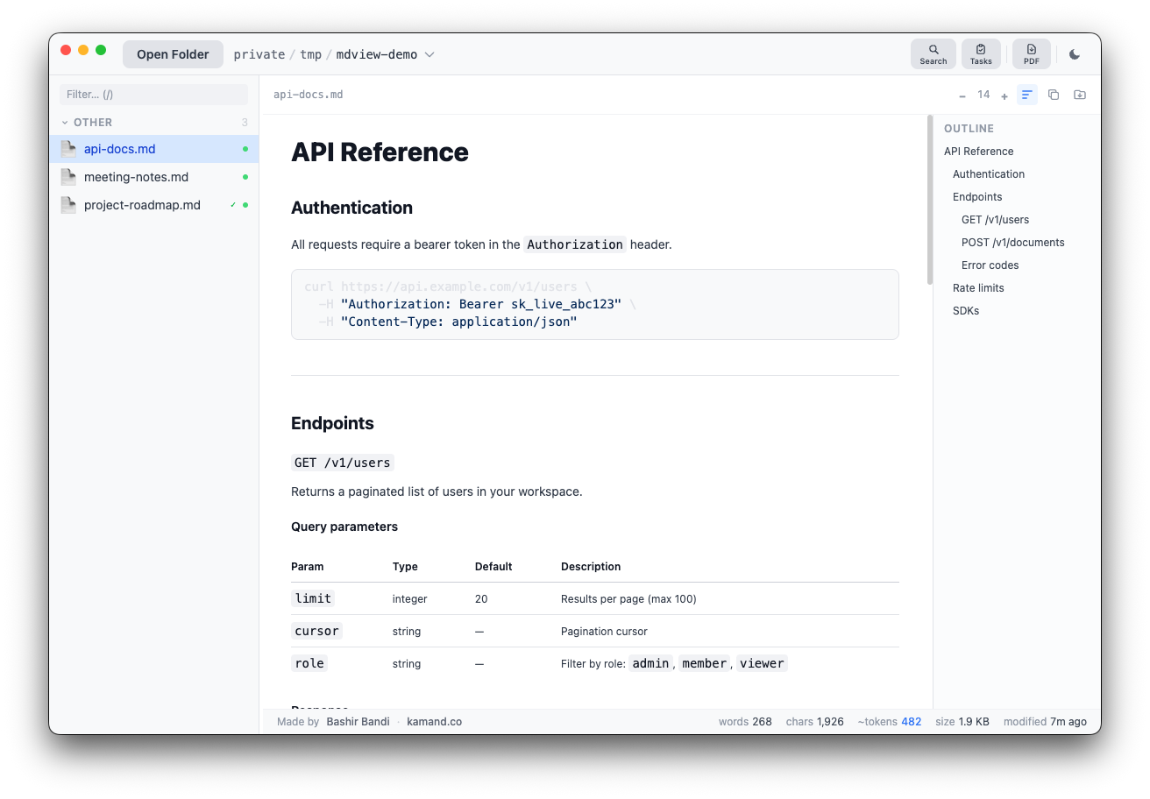Click the curl command code block
Image resolution: width=1150 pixels, height=799 pixels.
595,304
